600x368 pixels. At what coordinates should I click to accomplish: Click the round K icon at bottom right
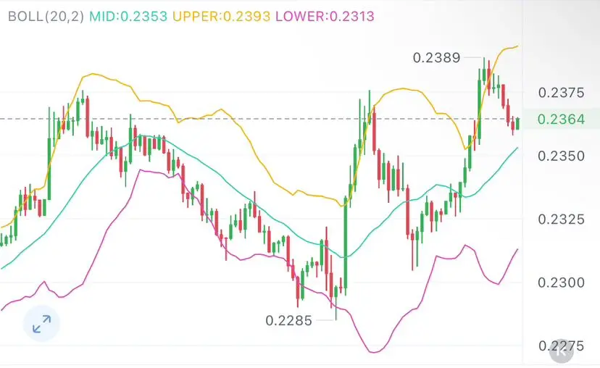point(562,351)
